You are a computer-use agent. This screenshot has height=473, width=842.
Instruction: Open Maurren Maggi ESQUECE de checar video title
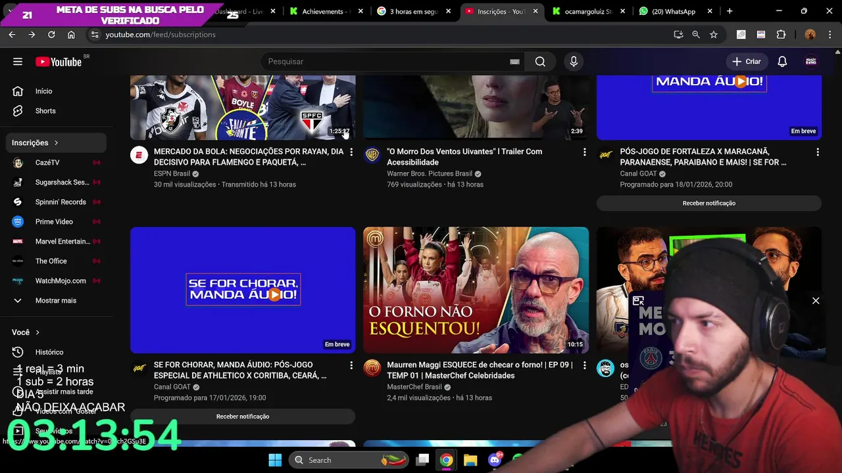[x=480, y=371]
